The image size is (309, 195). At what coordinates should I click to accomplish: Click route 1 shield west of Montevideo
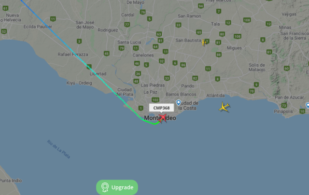(140, 108)
